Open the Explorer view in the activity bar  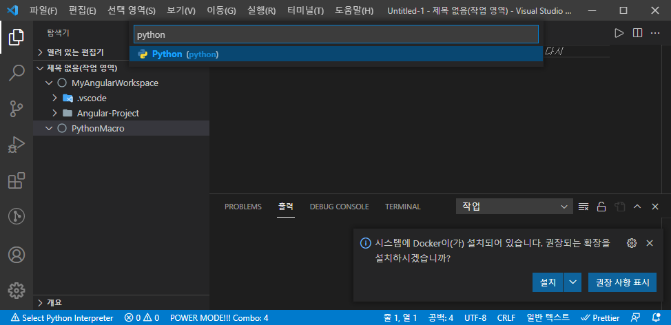pos(17,37)
